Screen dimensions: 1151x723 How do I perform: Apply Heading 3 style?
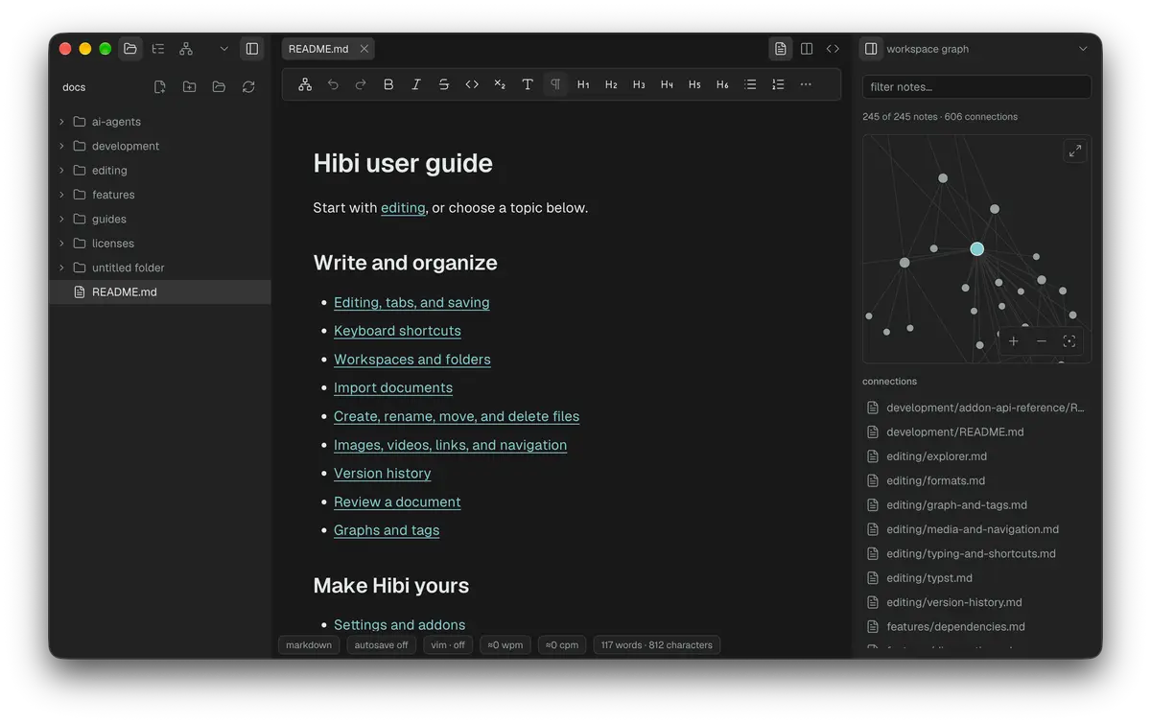[x=639, y=84]
